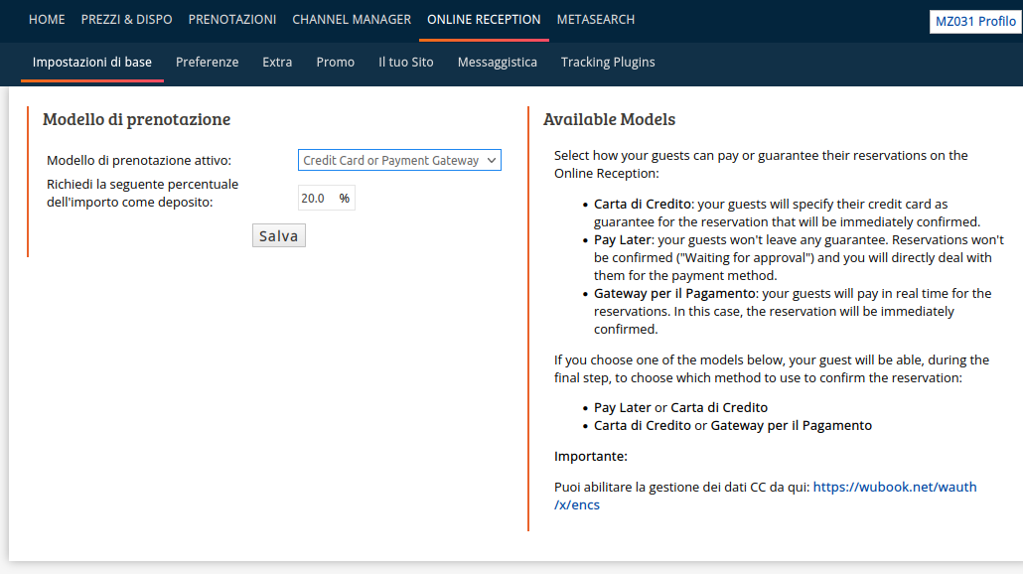
Task: Select CHANNEL MANAGER menu item
Action: [x=352, y=20]
